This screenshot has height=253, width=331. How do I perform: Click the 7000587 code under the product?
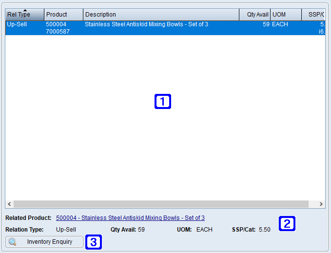coord(58,32)
